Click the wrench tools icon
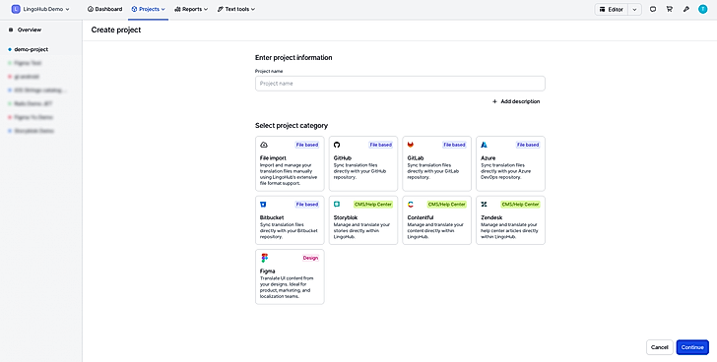 685,9
